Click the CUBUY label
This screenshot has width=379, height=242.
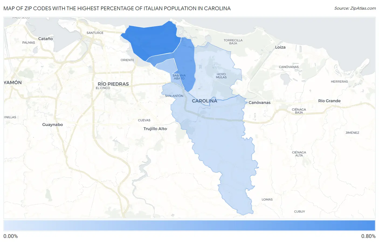click(299, 212)
